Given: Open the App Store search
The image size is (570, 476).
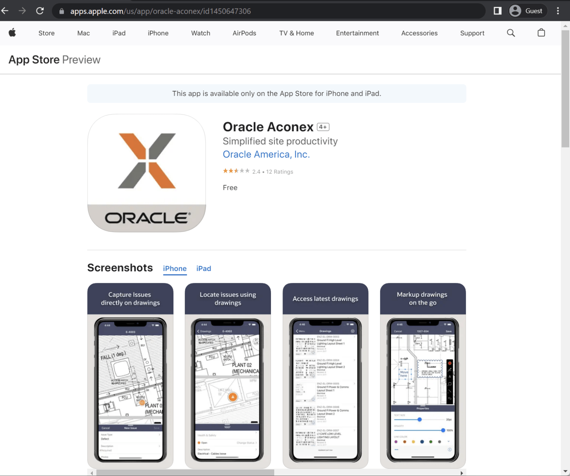Looking at the screenshot, I should pos(511,33).
